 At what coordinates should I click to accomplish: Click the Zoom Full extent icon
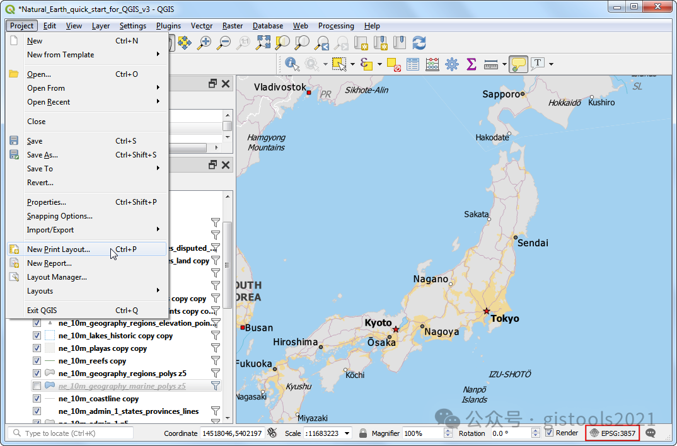tap(263, 43)
